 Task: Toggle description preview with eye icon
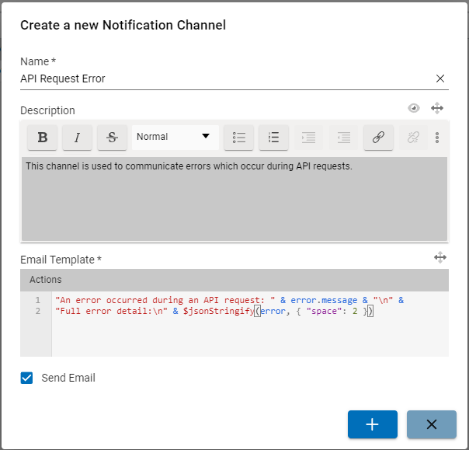[x=414, y=109]
